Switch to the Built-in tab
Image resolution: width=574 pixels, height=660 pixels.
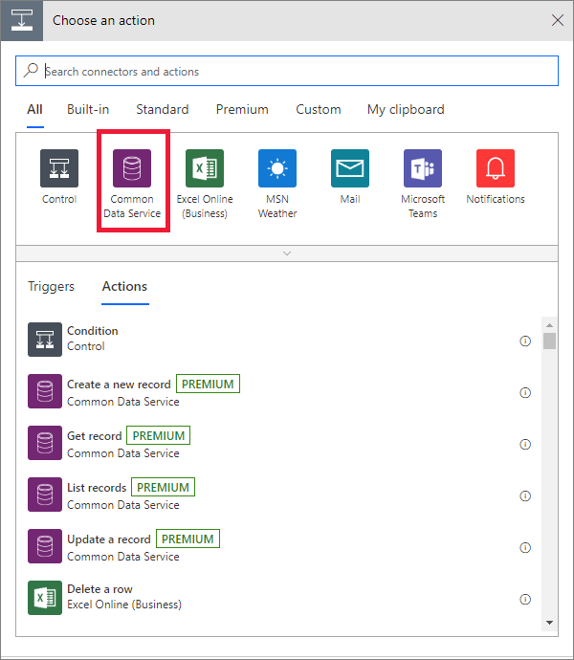tap(88, 109)
